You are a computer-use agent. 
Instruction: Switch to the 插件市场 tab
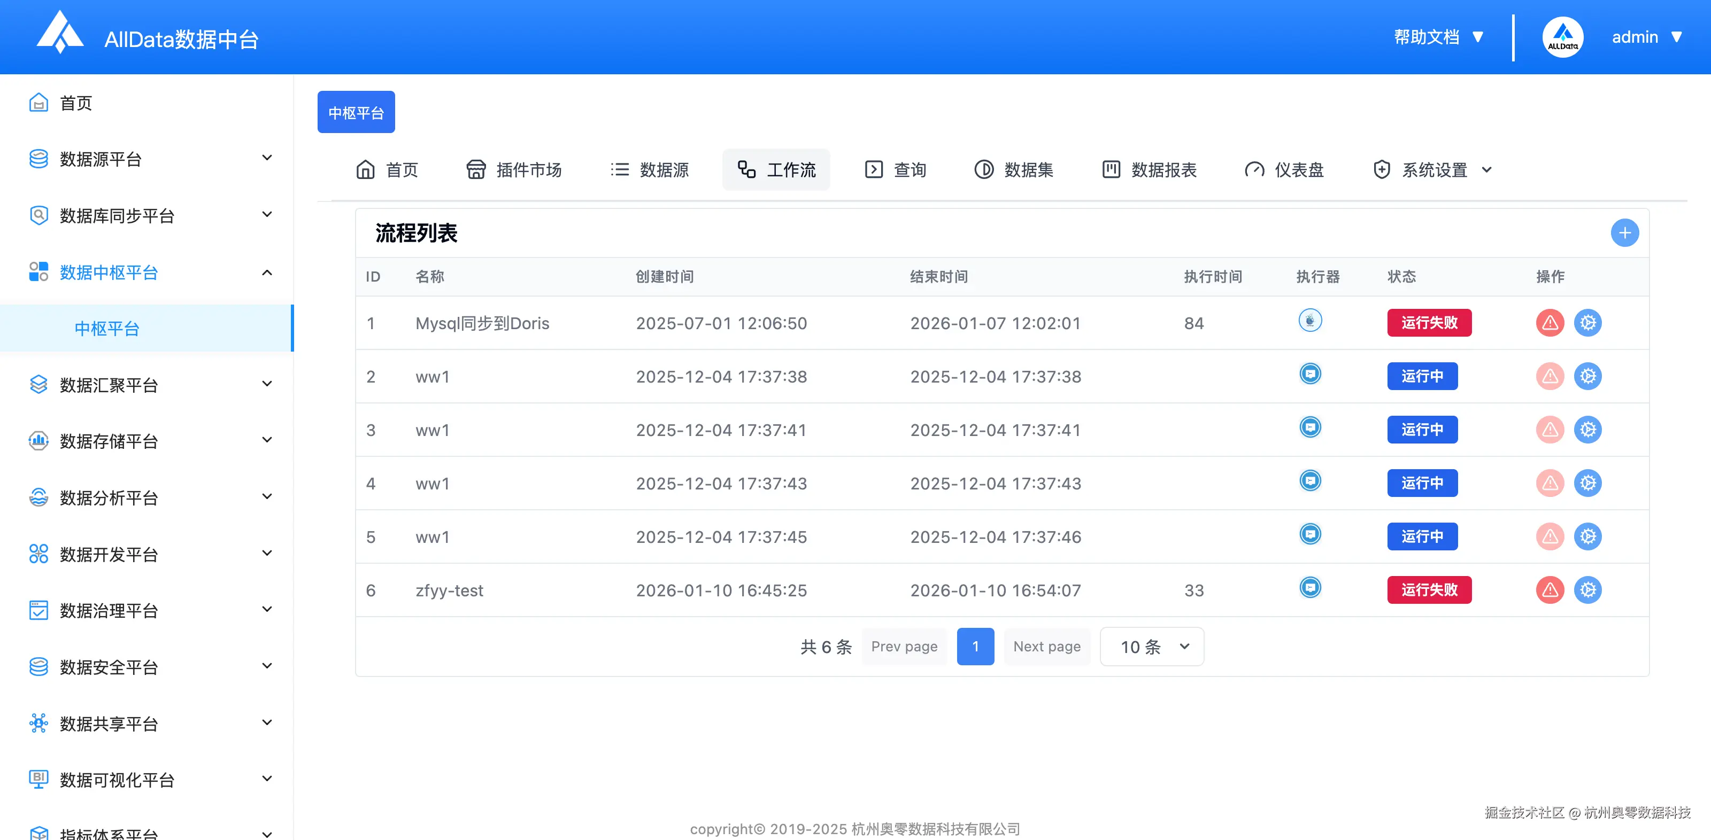coord(514,170)
